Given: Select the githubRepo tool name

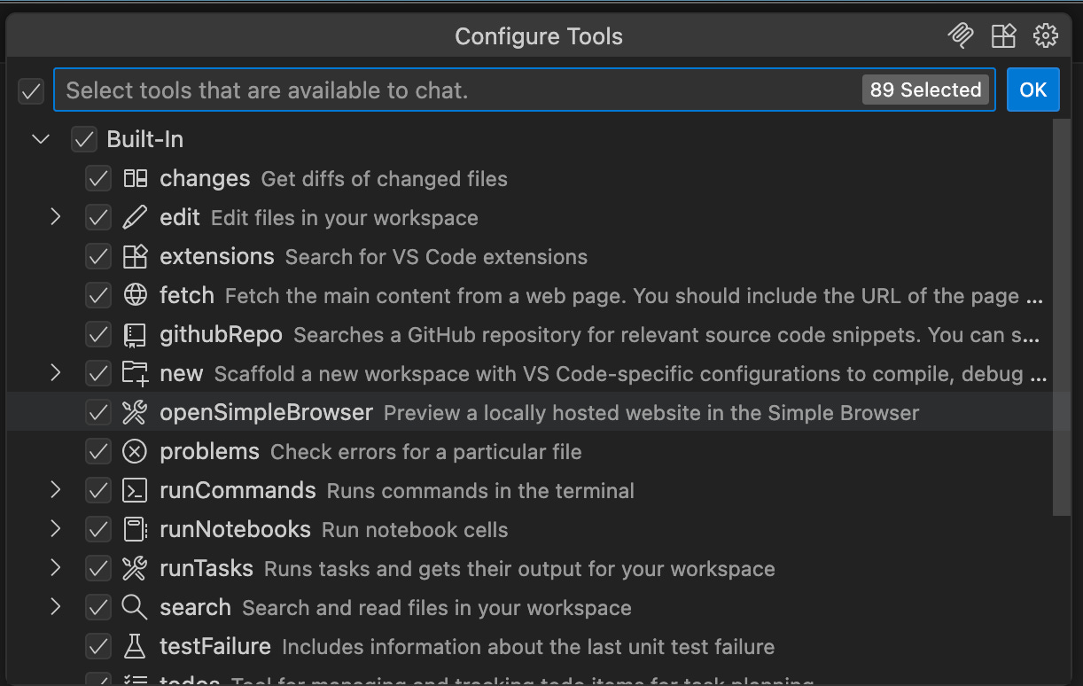Looking at the screenshot, I should [222, 335].
